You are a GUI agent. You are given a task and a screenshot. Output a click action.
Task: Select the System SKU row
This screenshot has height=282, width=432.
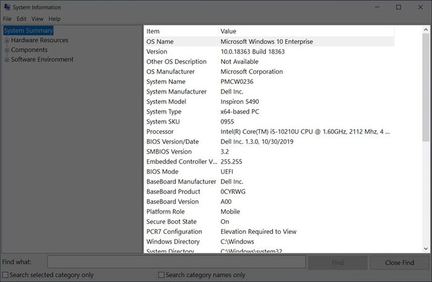click(269, 122)
